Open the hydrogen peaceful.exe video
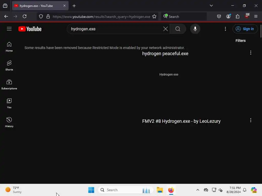Image resolution: width=262 pixels, height=196 pixels. (x=165, y=54)
